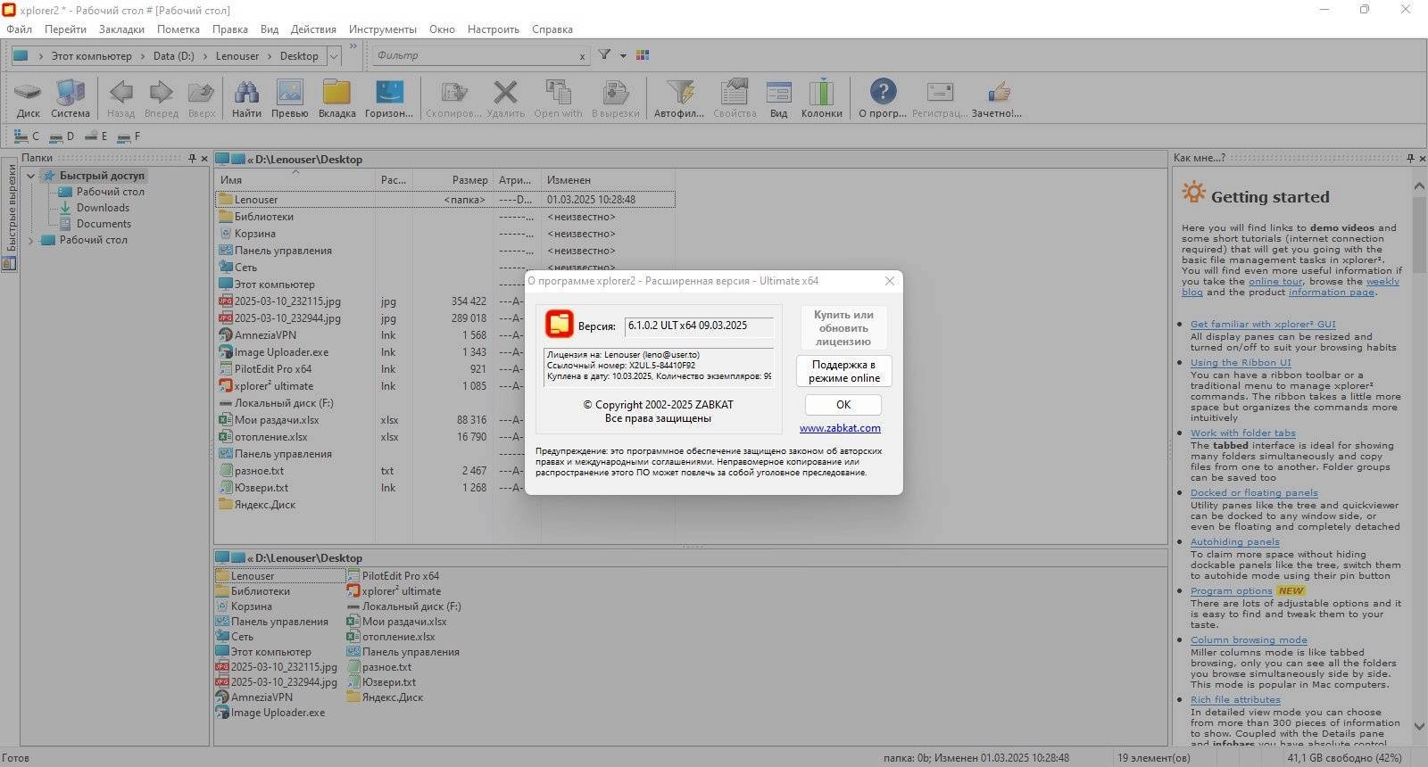
Task: Sort by the Изменен column header
Action: (607, 180)
